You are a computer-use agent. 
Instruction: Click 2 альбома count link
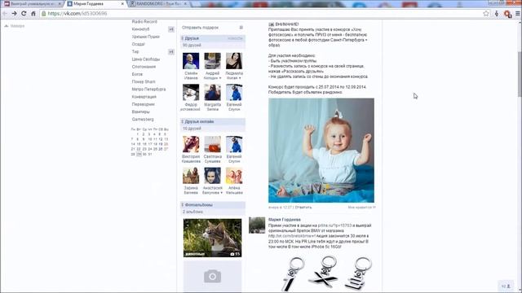(x=192, y=212)
